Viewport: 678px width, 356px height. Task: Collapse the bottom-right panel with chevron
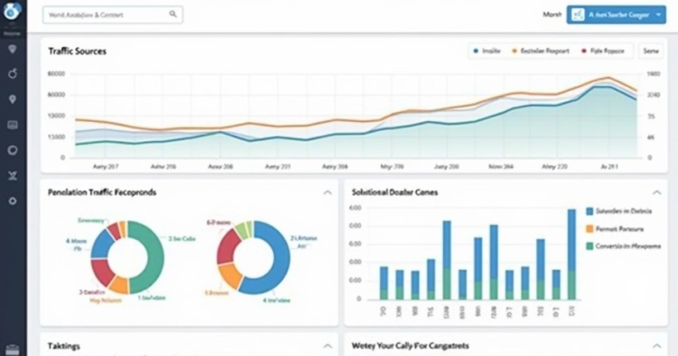point(657,346)
